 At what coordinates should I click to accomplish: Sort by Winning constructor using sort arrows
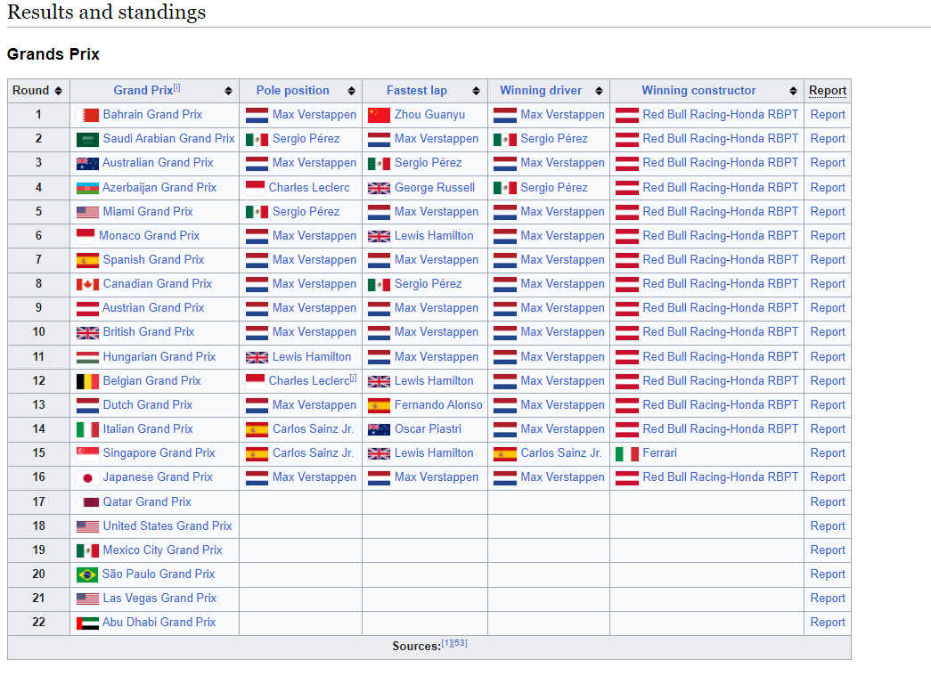[793, 91]
